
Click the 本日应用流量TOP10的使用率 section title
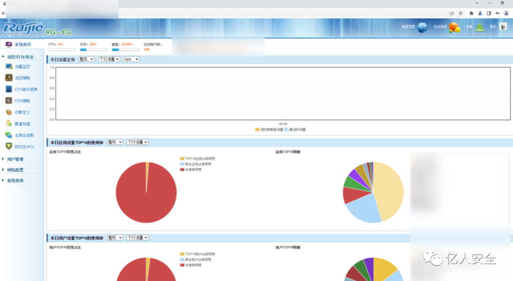77,143
